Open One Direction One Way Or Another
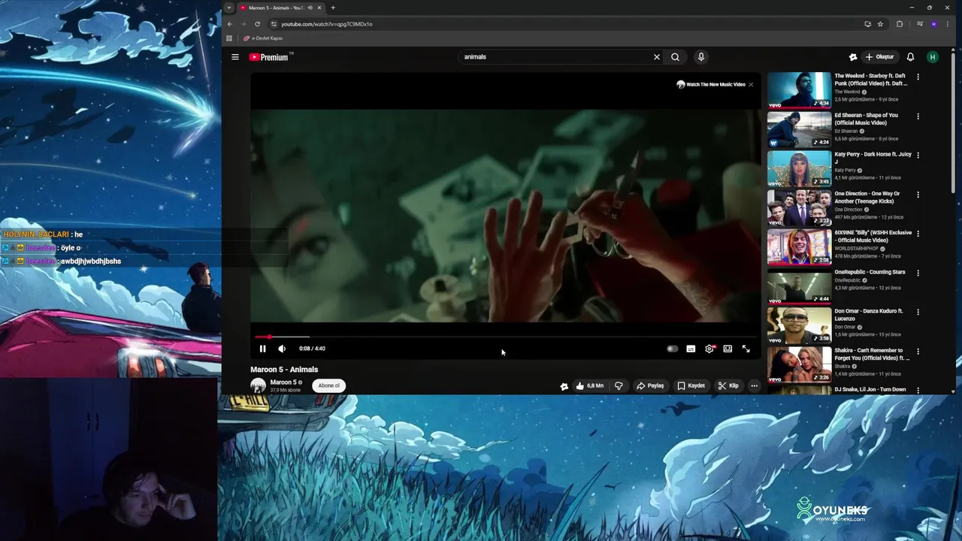The width and height of the screenshot is (962, 541). [x=867, y=197]
